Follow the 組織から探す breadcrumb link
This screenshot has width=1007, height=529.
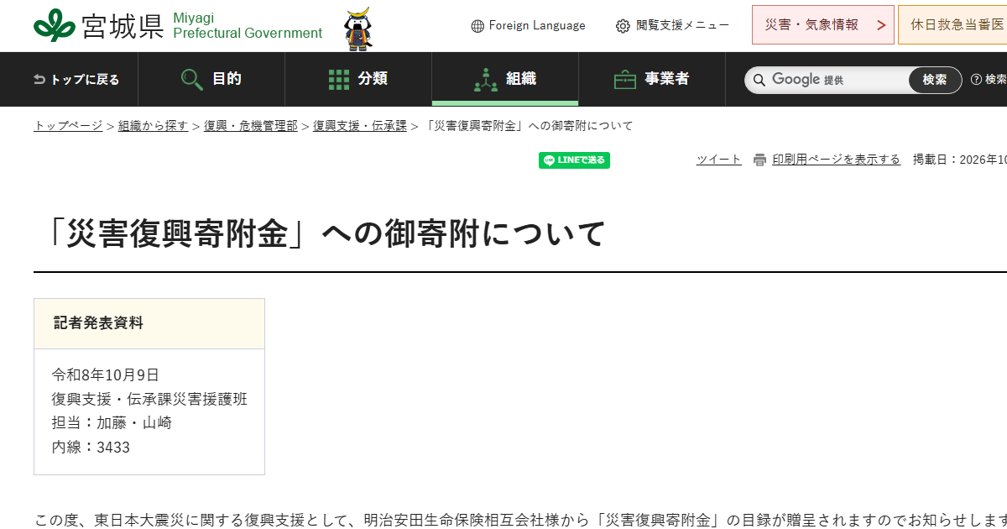153,126
